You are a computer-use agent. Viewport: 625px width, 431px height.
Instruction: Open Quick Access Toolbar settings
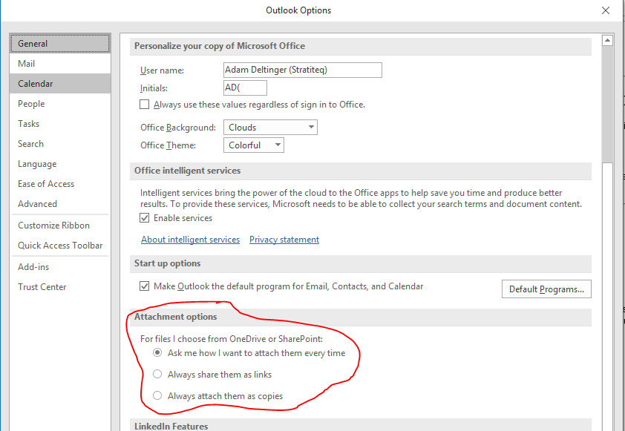(x=60, y=246)
